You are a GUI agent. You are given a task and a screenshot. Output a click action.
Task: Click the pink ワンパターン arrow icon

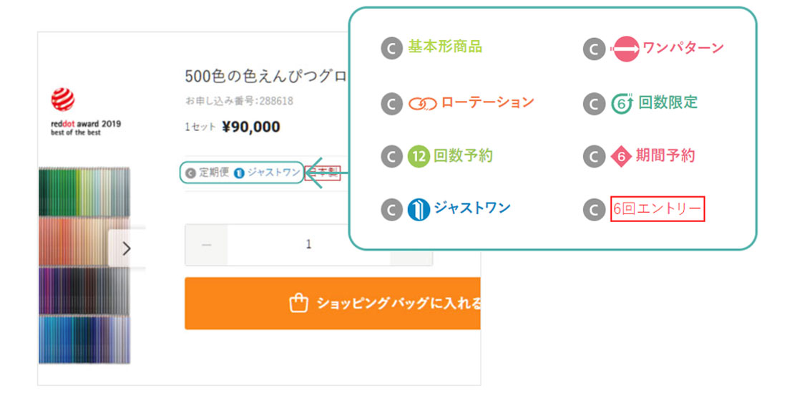click(x=625, y=49)
